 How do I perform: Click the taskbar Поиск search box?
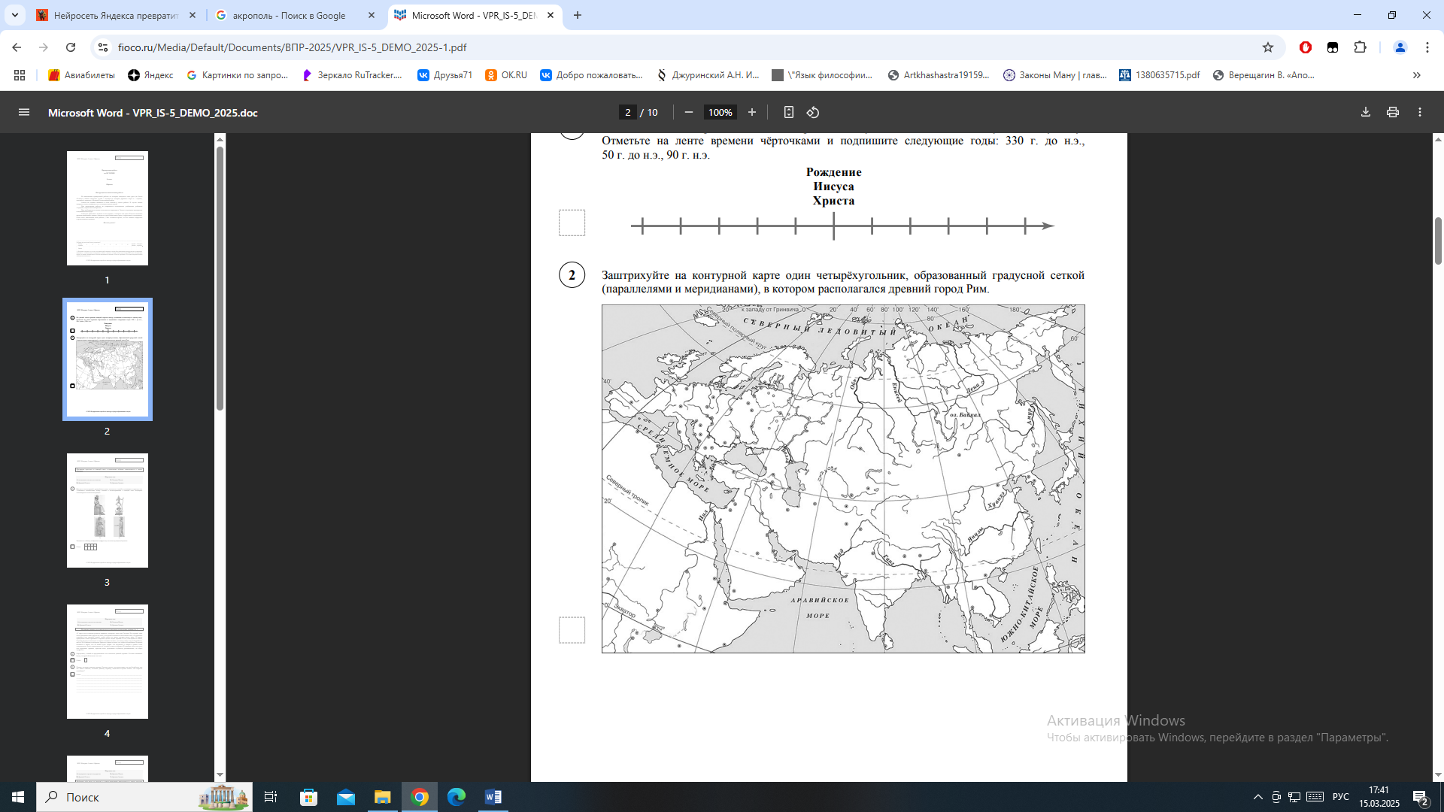[x=144, y=797]
